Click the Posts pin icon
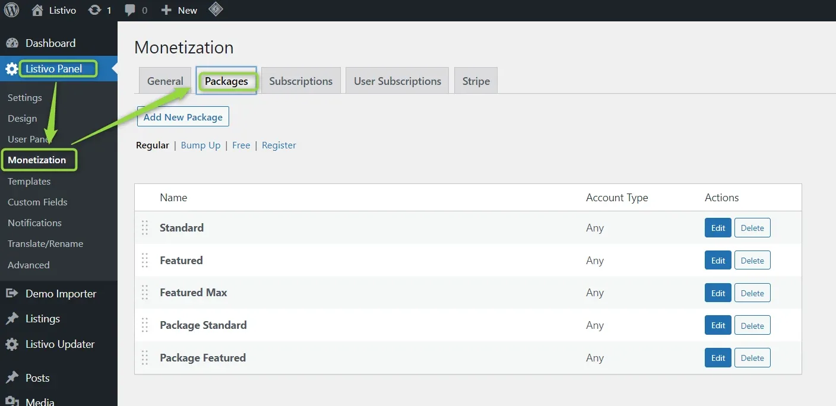The image size is (836, 406). (x=12, y=378)
